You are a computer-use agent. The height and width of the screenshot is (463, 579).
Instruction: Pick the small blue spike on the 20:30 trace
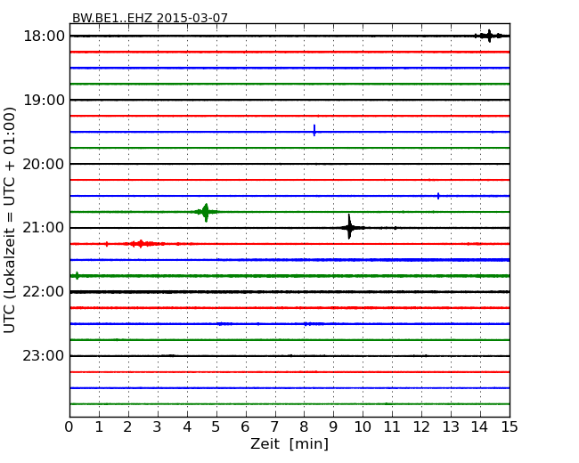tap(438, 196)
